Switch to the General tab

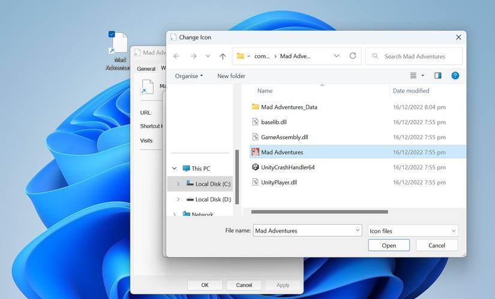point(146,68)
